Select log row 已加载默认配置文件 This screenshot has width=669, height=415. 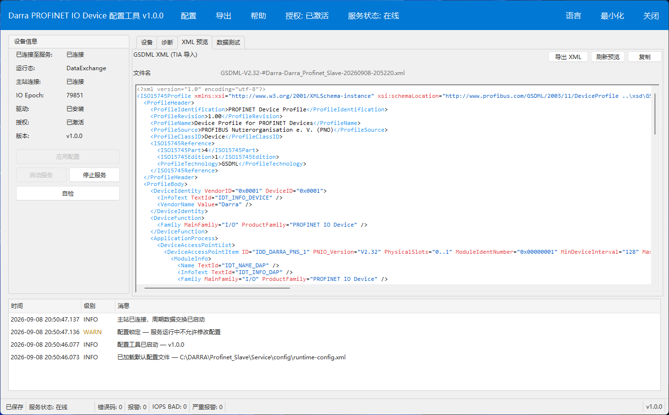tap(334, 357)
